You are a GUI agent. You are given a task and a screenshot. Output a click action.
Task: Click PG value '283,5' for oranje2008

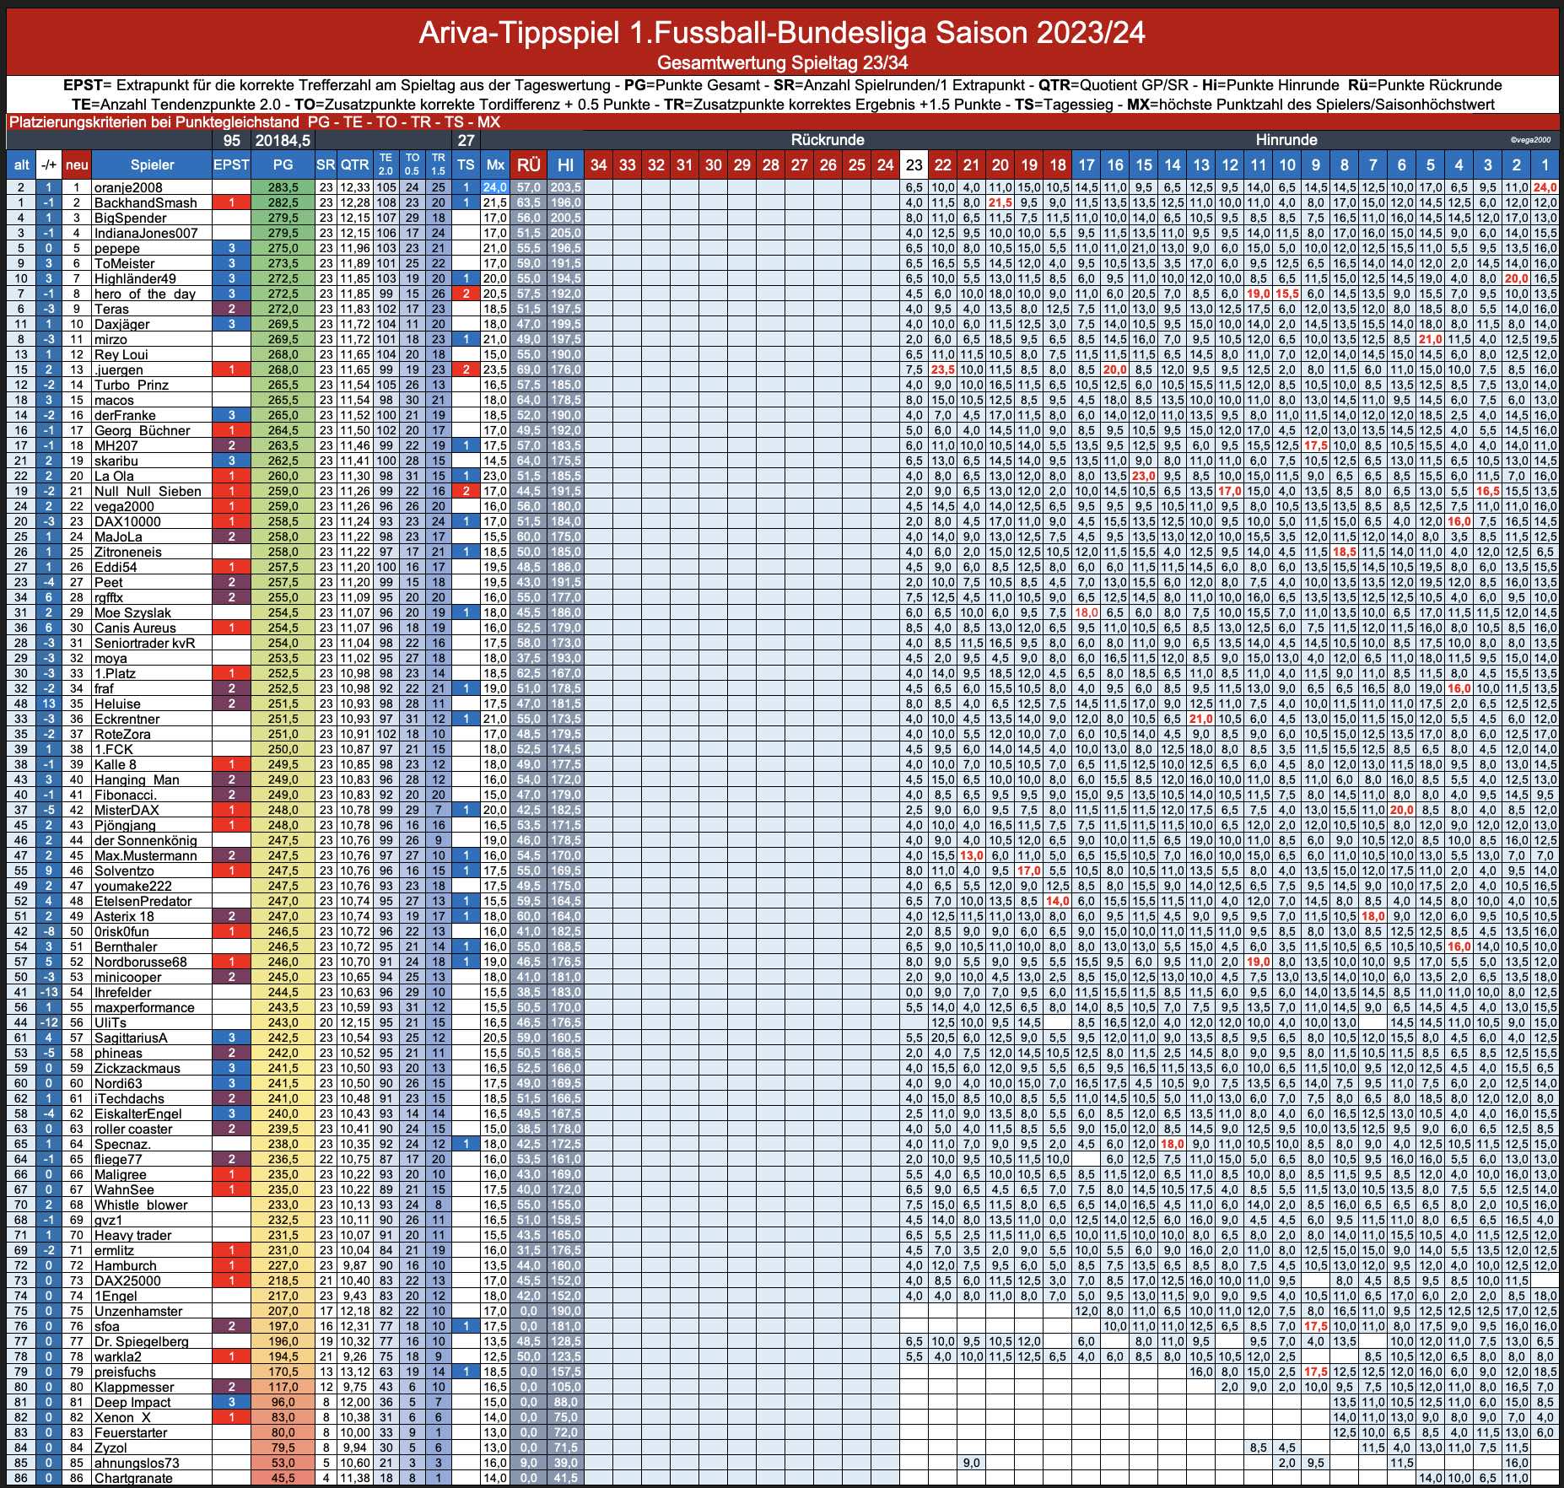coord(283,187)
